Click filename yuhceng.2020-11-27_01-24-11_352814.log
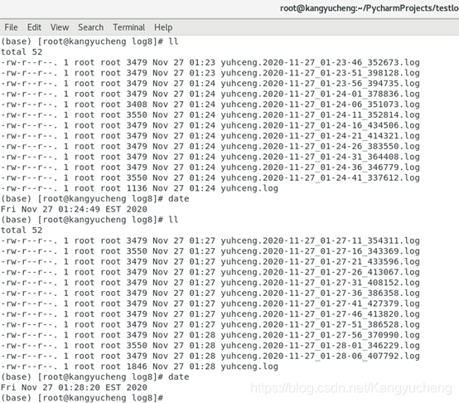The height and width of the screenshot is (403, 459). pyautogui.click(x=320, y=114)
